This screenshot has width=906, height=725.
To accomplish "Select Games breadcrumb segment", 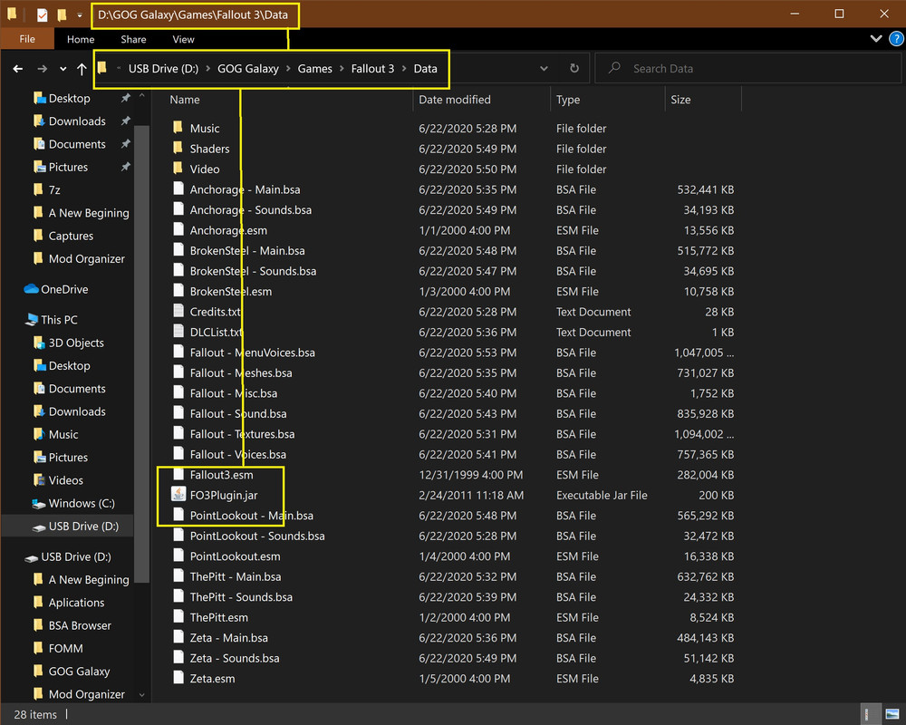I will click(314, 68).
